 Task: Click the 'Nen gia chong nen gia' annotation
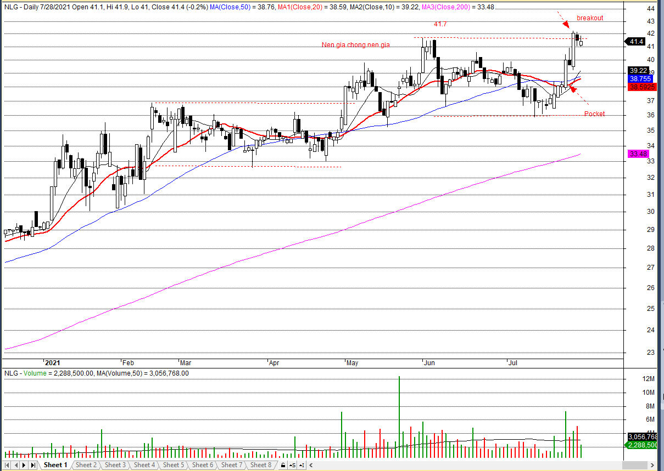355,45
